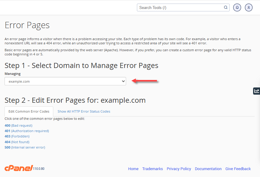Edit the 400 Bad request error page

18,125
